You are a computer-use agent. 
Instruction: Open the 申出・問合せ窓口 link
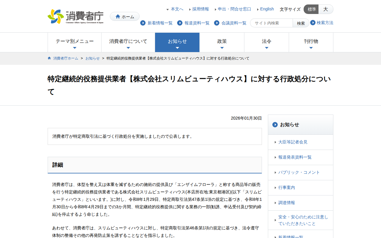coord(235,9)
